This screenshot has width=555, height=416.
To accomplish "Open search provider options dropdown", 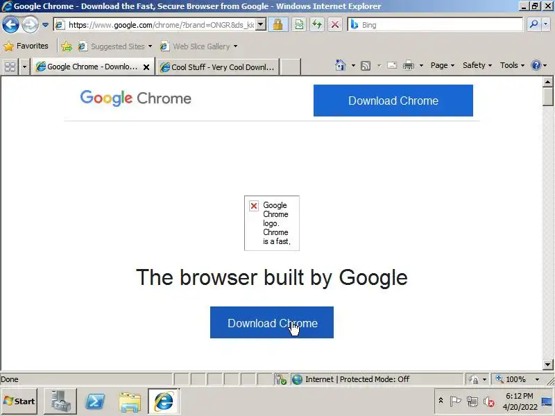I will 546,24.
